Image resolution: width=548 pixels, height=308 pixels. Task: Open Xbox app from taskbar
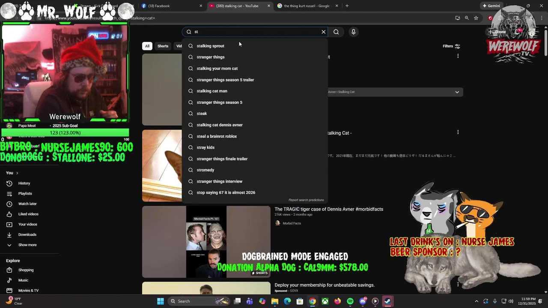325,301
